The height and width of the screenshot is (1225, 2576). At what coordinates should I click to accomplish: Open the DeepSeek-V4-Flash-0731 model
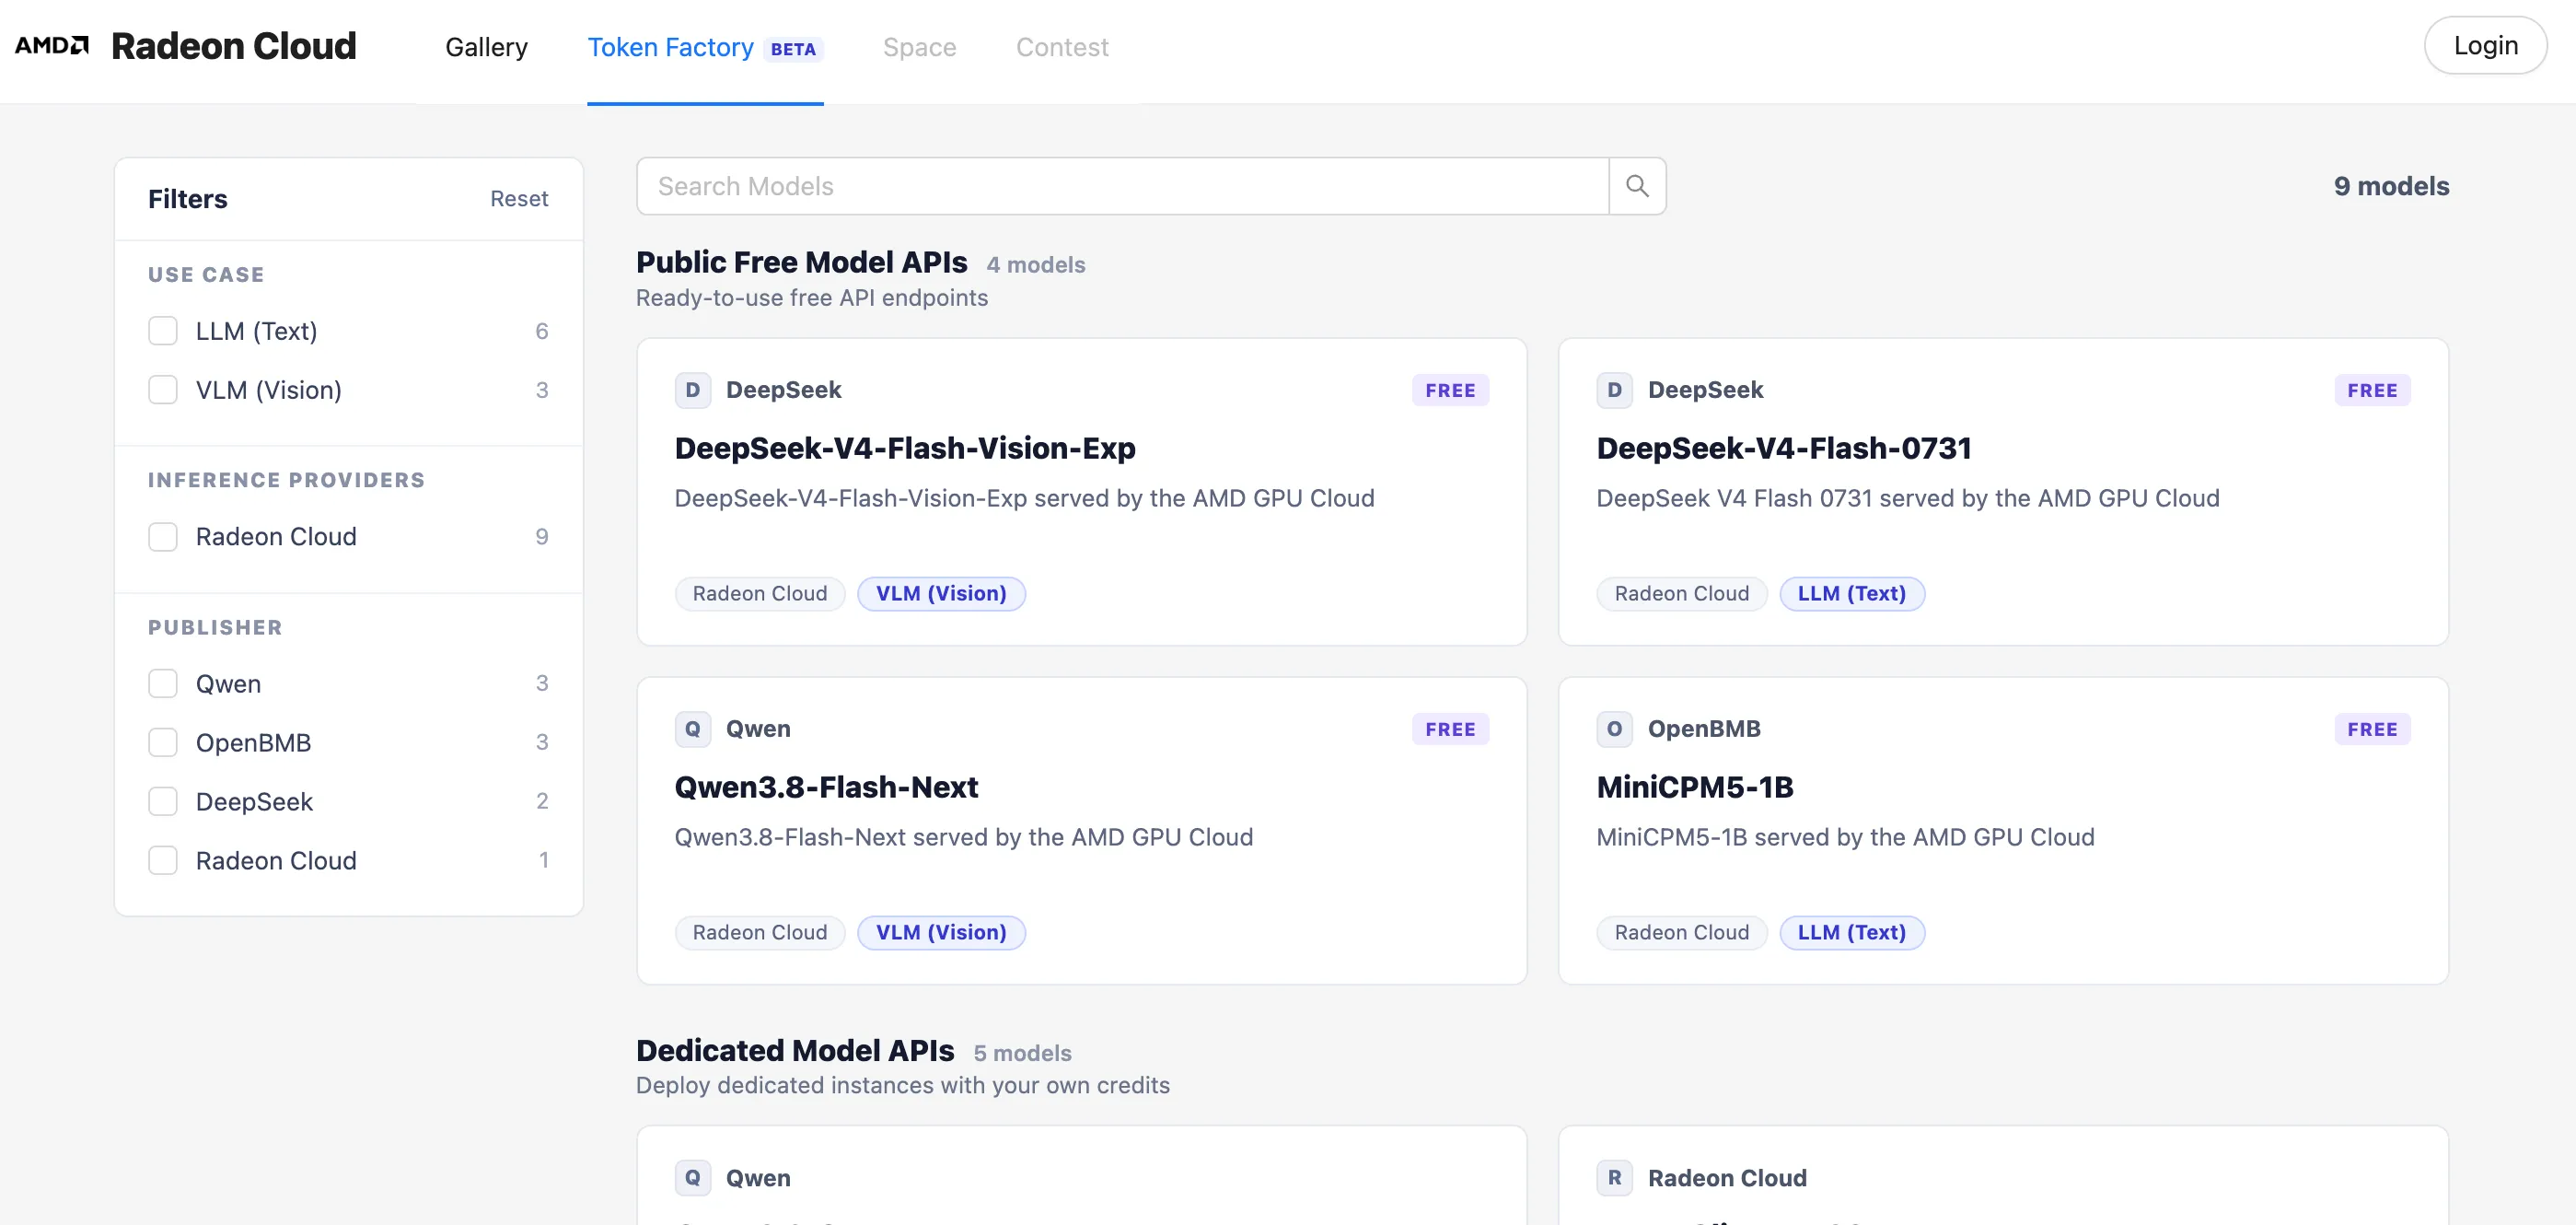1784,449
